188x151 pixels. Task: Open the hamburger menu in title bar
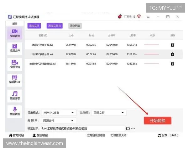(148, 17)
